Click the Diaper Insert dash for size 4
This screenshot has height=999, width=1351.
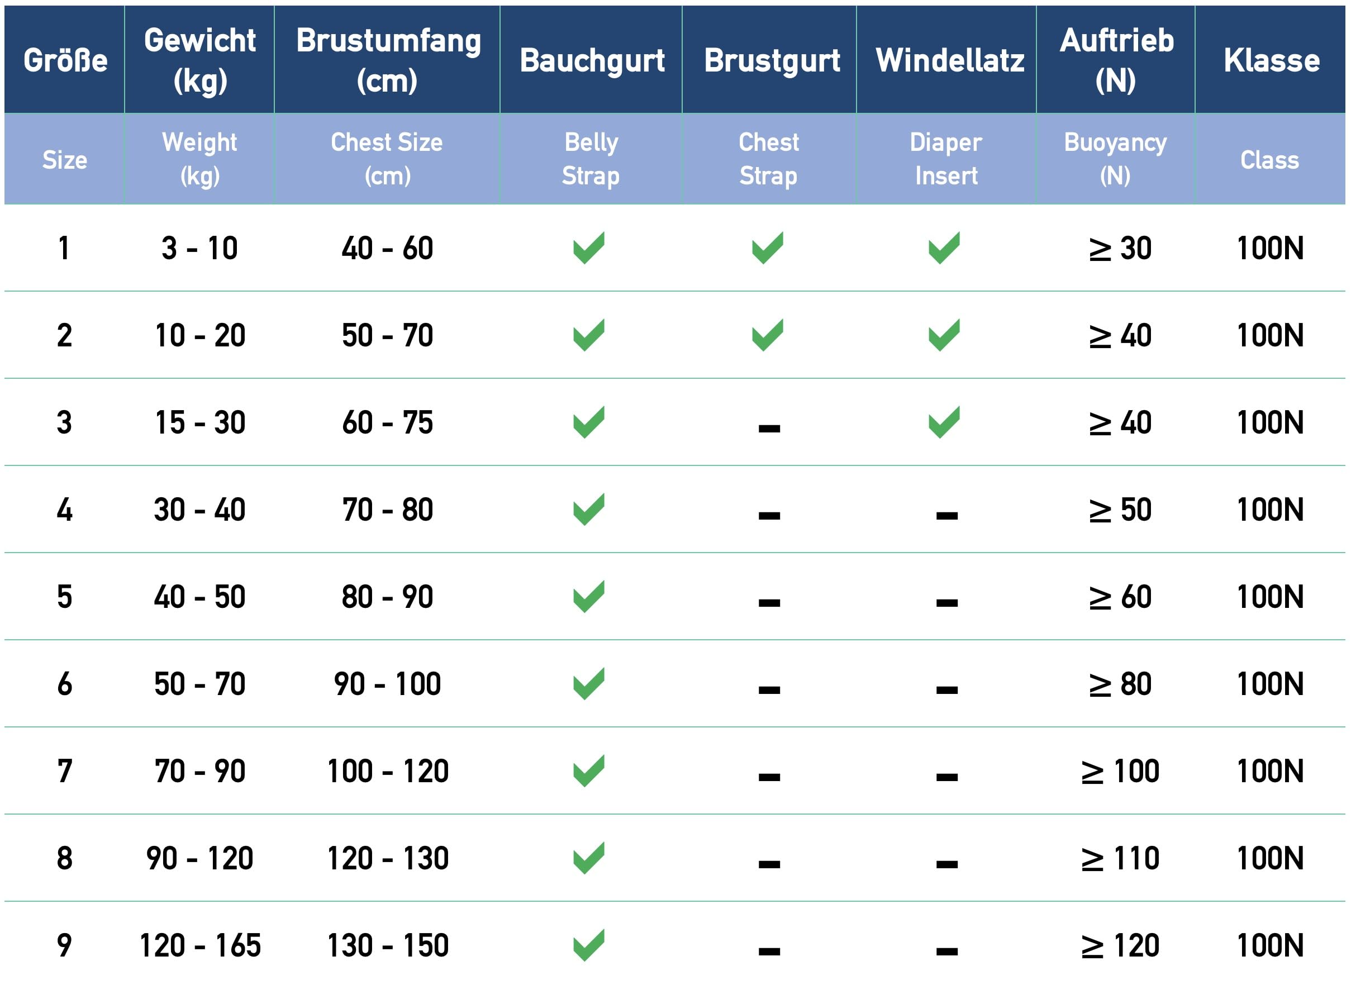coord(947,516)
